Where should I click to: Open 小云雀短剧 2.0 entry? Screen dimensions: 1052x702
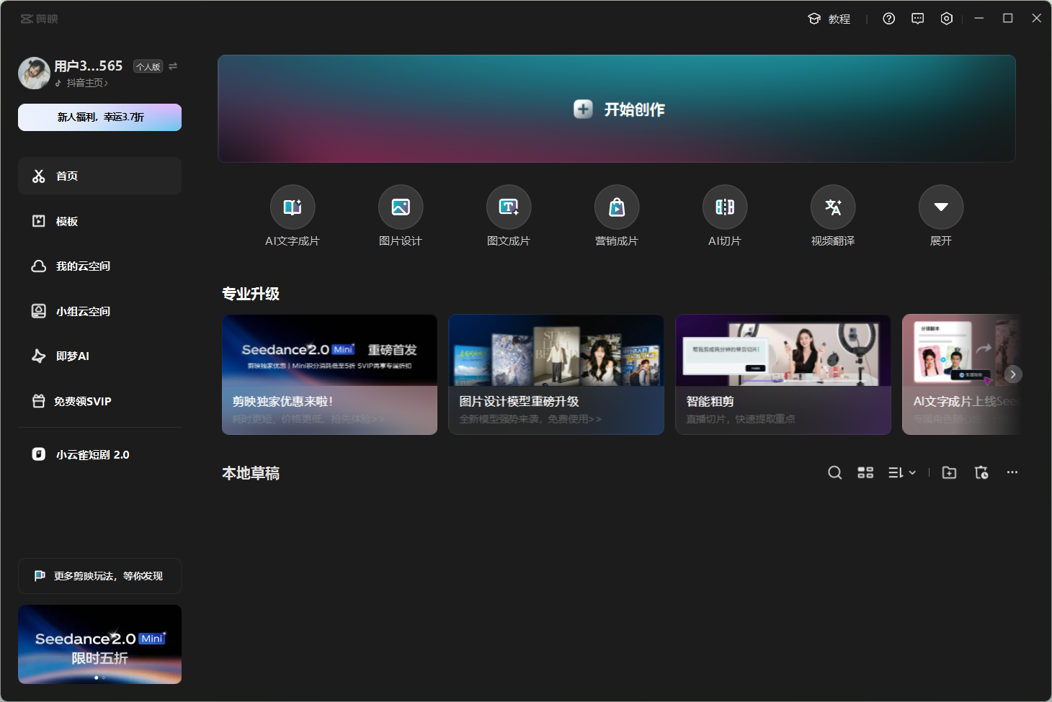tap(99, 454)
